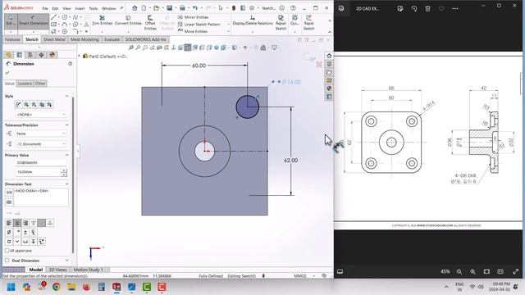Screen dimensions: 525x295
Task: Click the 16.00mm primary value field
Action: coord(38,172)
